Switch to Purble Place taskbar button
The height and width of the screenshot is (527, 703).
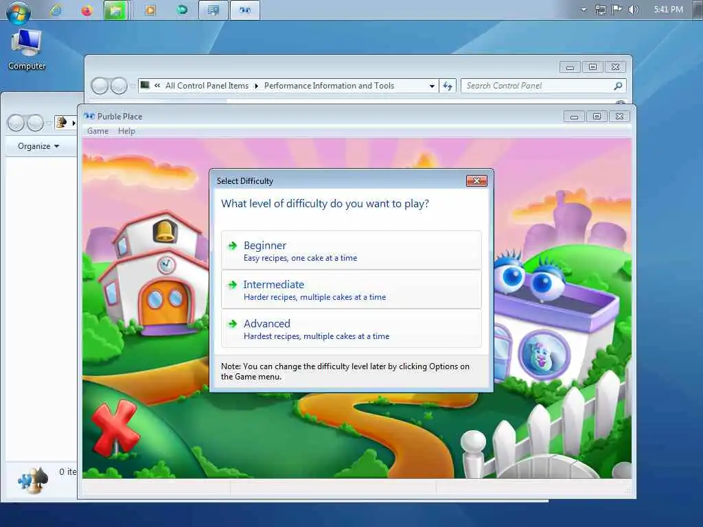(245, 10)
